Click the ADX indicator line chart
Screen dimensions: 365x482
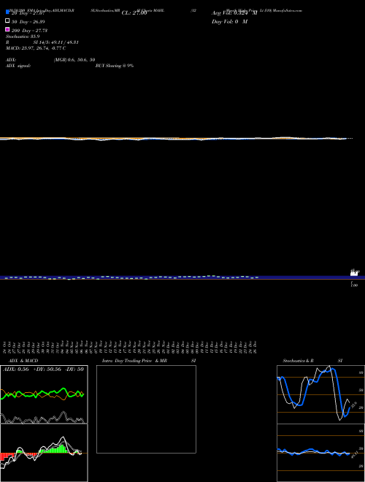point(44,394)
